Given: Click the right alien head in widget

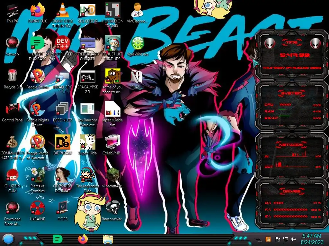Looking at the screenshot, I should pyautogui.click(x=316, y=43).
